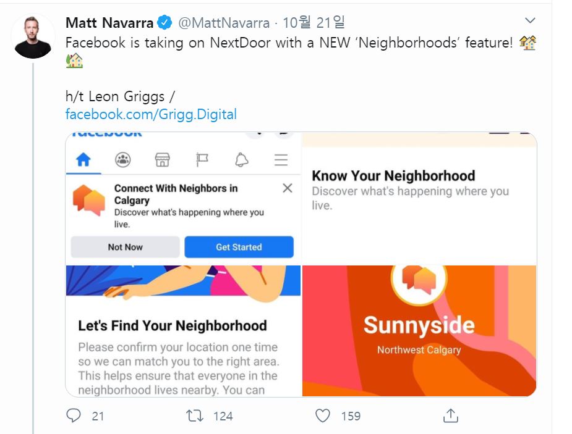This screenshot has height=434, width=572.
Task: Like the tweet with the heart icon
Action: click(323, 415)
